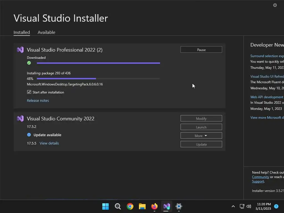Open the Support link

258,181
